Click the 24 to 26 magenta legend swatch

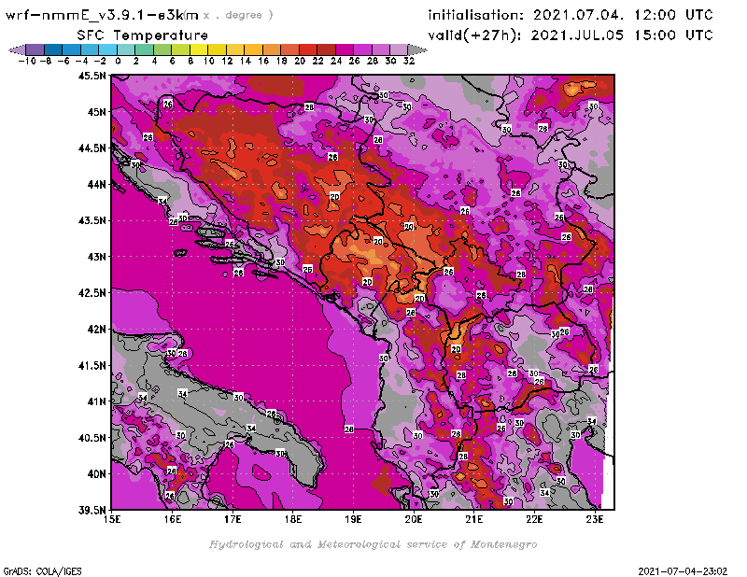coord(345,49)
